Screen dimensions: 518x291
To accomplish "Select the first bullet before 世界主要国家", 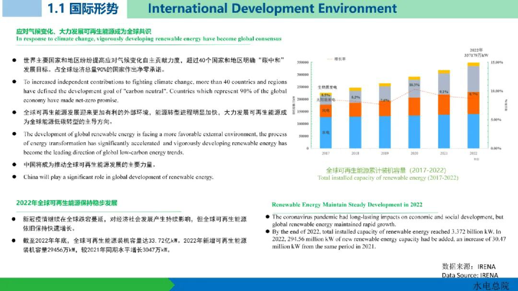I will (14, 60).
